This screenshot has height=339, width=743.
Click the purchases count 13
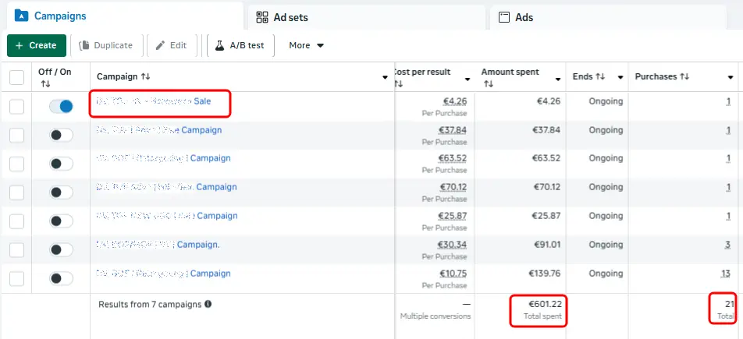pos(726,274)
